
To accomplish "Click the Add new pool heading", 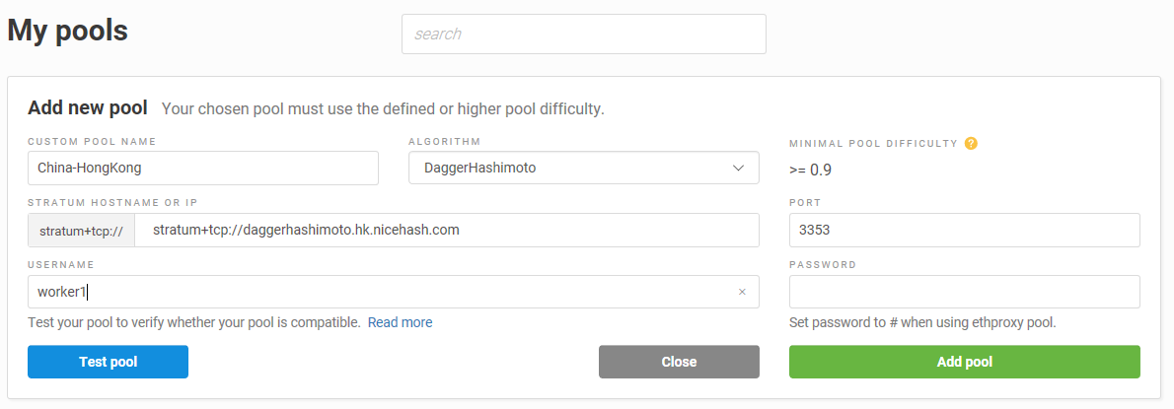I will (x=88, y=107).
